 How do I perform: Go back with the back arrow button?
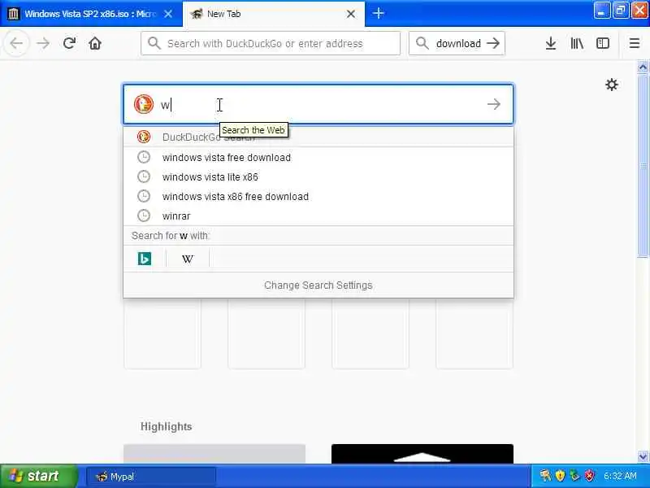[16, 43]
